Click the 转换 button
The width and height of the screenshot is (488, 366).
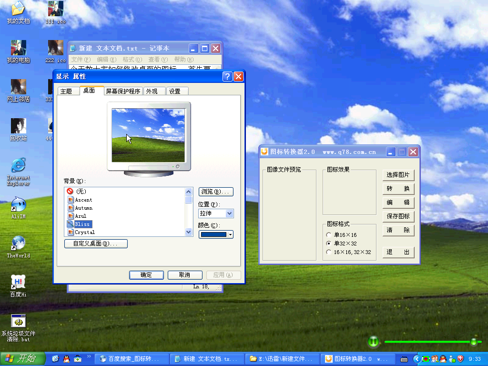(x=398, y=189)
